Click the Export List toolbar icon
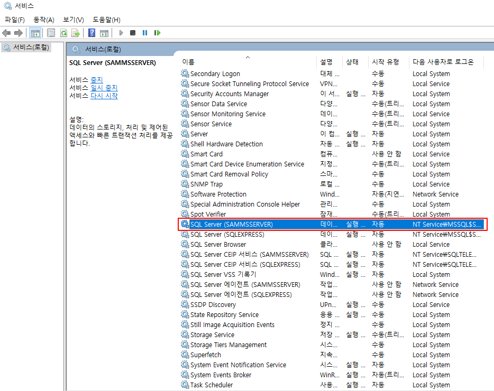Image resolution: width=494 pixels, height=391 pixels. click(76, 33)
